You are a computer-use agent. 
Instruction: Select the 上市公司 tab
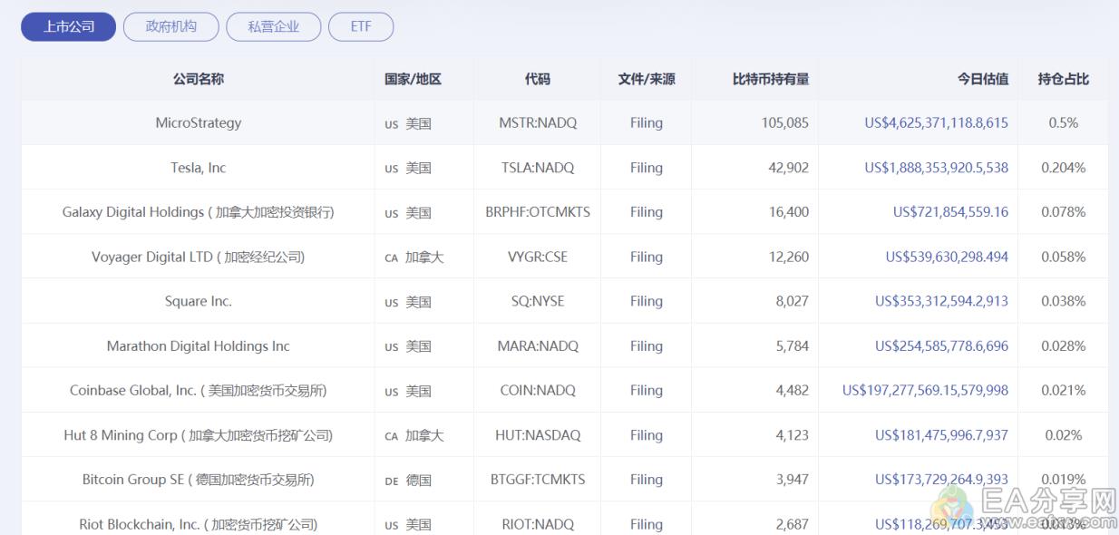click(69, 26)
